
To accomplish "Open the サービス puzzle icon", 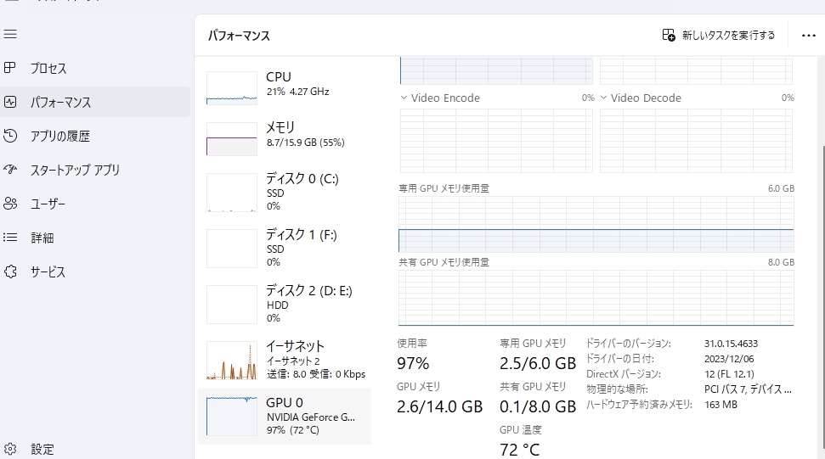I will click(10, 271).
